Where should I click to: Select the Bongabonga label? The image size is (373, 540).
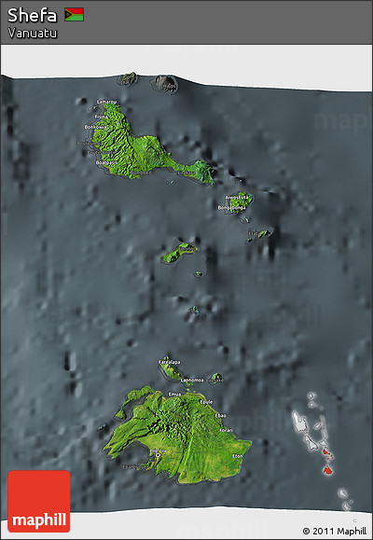point(232,208)
